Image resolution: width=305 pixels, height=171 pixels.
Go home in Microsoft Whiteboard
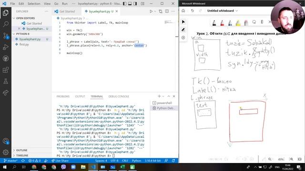click(x=183, y=10)
